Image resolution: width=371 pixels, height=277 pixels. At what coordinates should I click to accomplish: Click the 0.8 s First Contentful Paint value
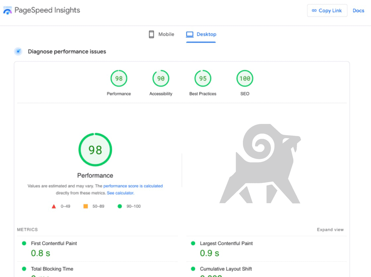pyautogui.click(x=40, y=253)
